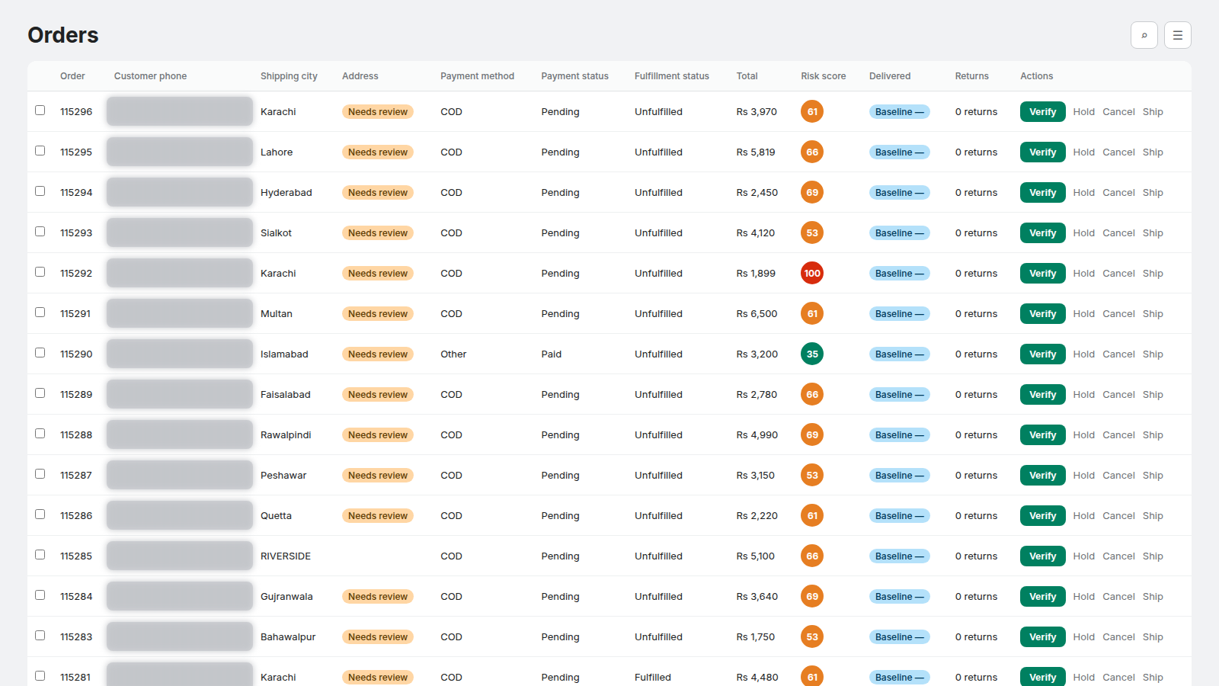This screenshot has height=686, width=1219.
Task: Cancel order 115294
Action: point(1118,193)
